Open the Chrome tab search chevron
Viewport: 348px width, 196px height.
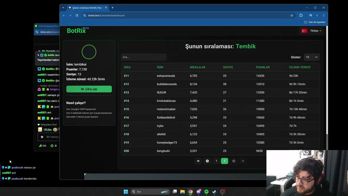63,8
